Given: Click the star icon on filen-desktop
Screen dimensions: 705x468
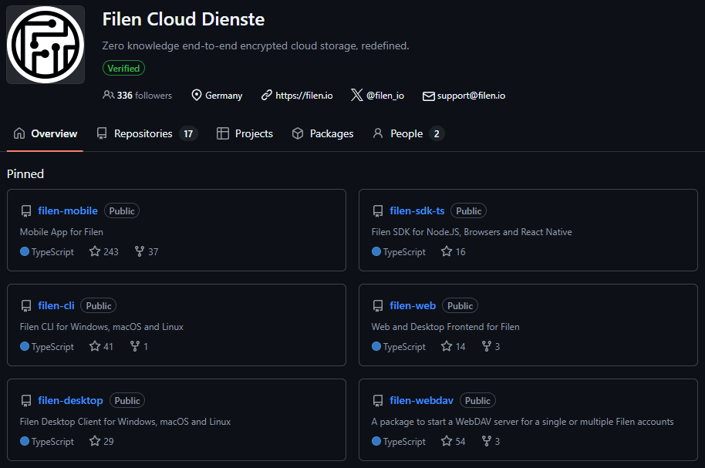Looking at the screenshot, I should click(95, 441).
